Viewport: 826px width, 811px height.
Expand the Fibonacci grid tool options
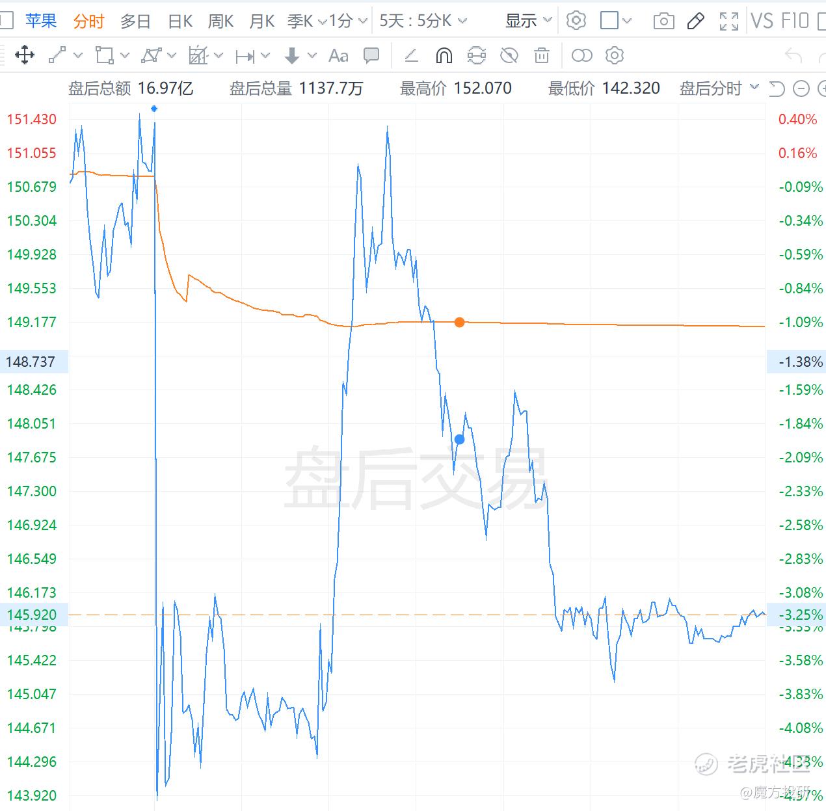pos(219,56)
